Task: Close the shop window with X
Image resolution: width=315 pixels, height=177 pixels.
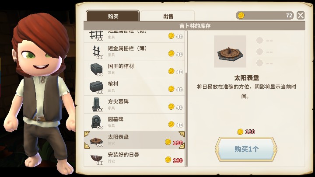Action: point(301,15)
